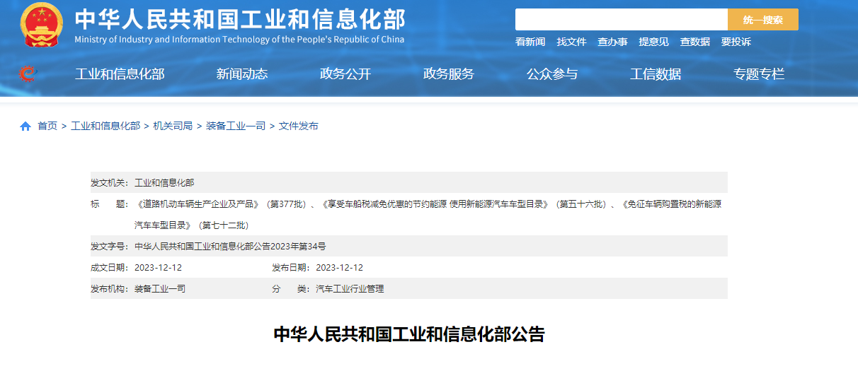Select the 新闻动态 menu item
Viewport: 858px width, 371px height.
[x=242, y=74]
